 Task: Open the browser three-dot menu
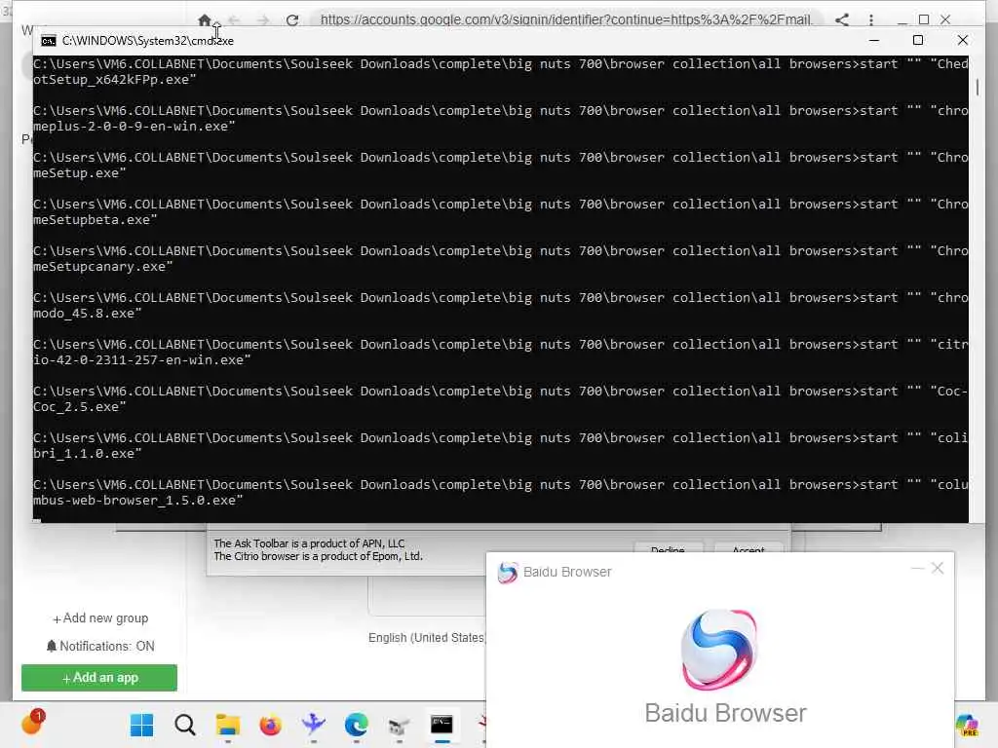pos(870,19)
